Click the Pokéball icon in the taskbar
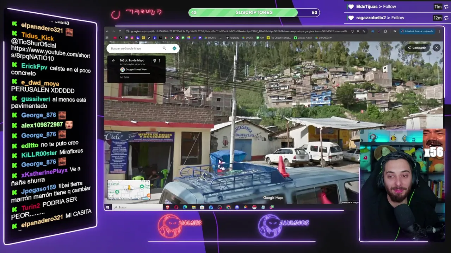Image resolution: width=451 pixels, height=253 pixels. (x=254, y=207)
